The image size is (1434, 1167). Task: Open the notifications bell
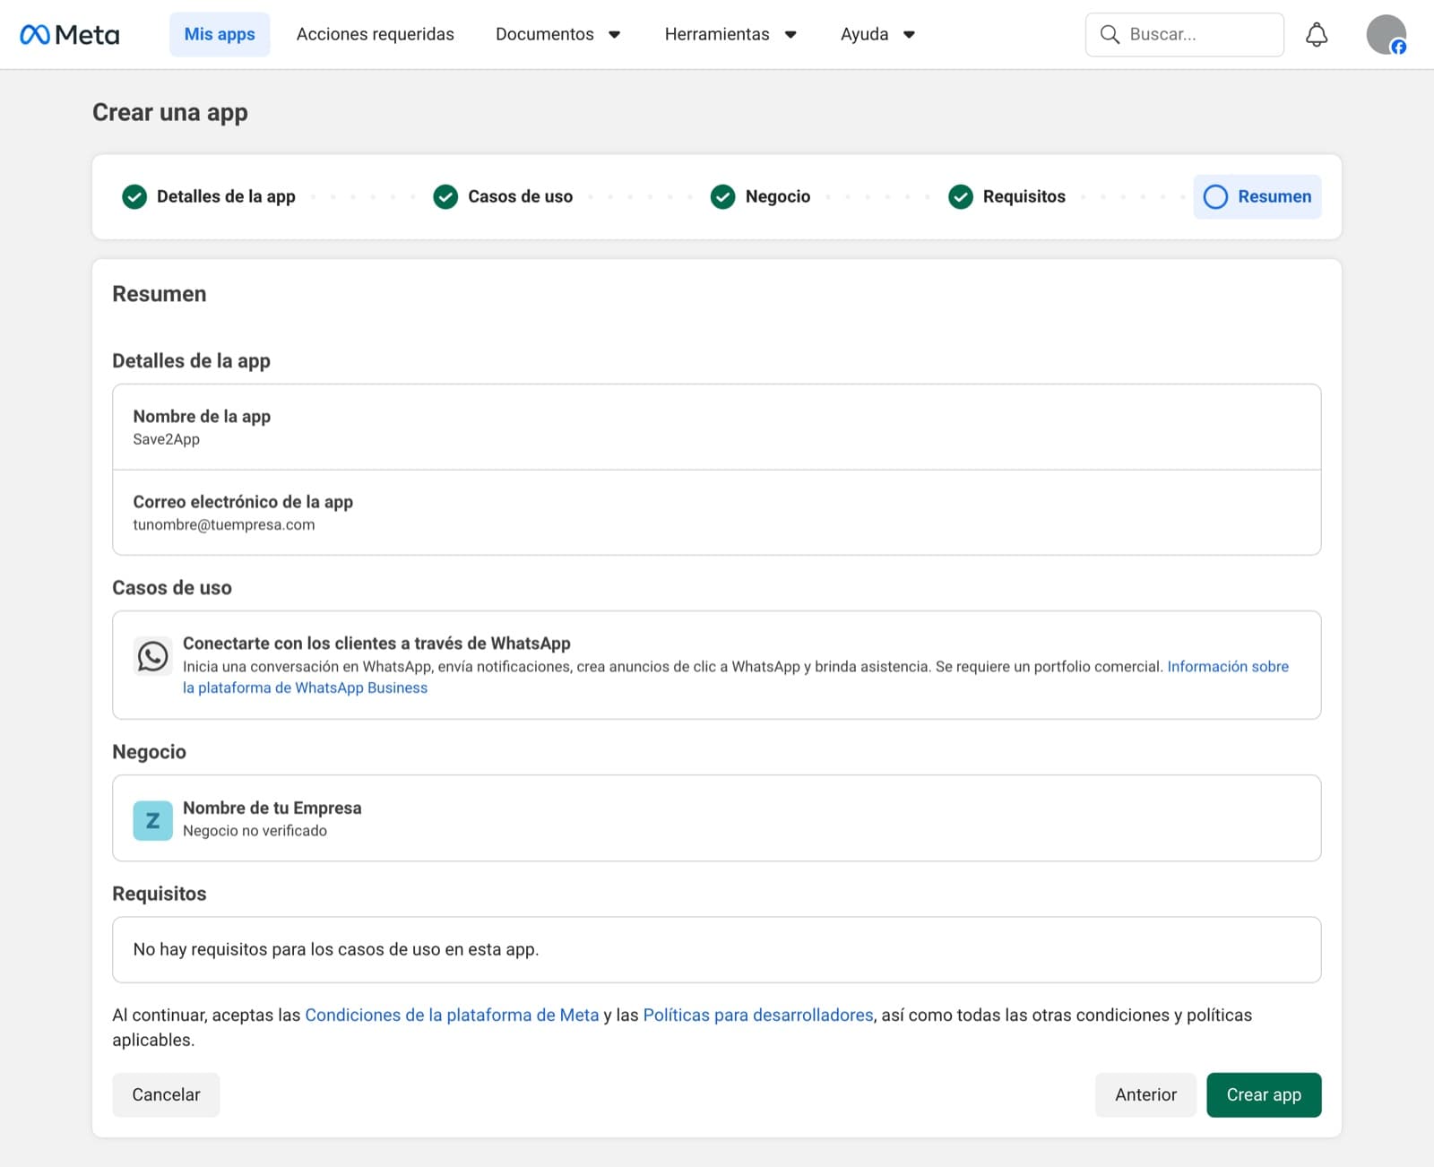(1317, 35)
